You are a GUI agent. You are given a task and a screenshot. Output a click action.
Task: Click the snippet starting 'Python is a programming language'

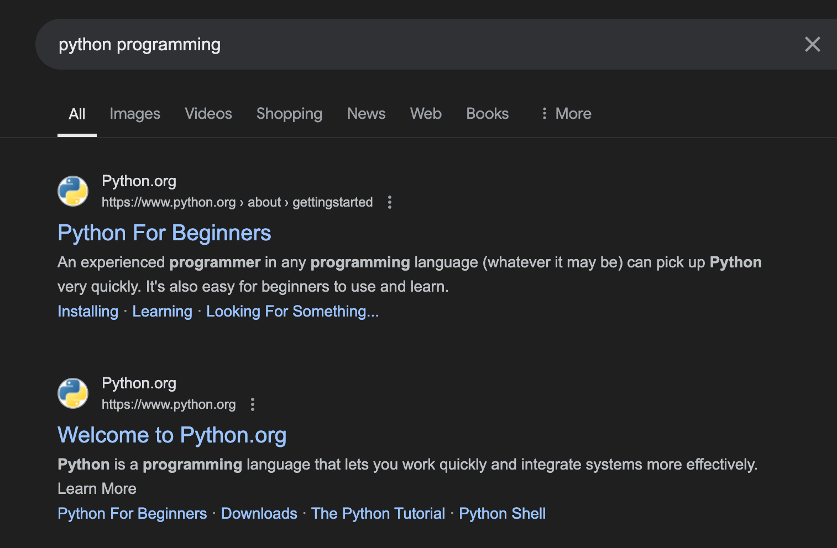[x=407, y=476]
